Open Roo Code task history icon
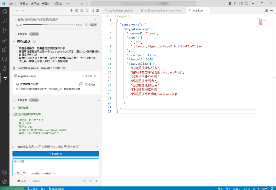The height and width of the screenshot is (190, 276). (87, 10)
